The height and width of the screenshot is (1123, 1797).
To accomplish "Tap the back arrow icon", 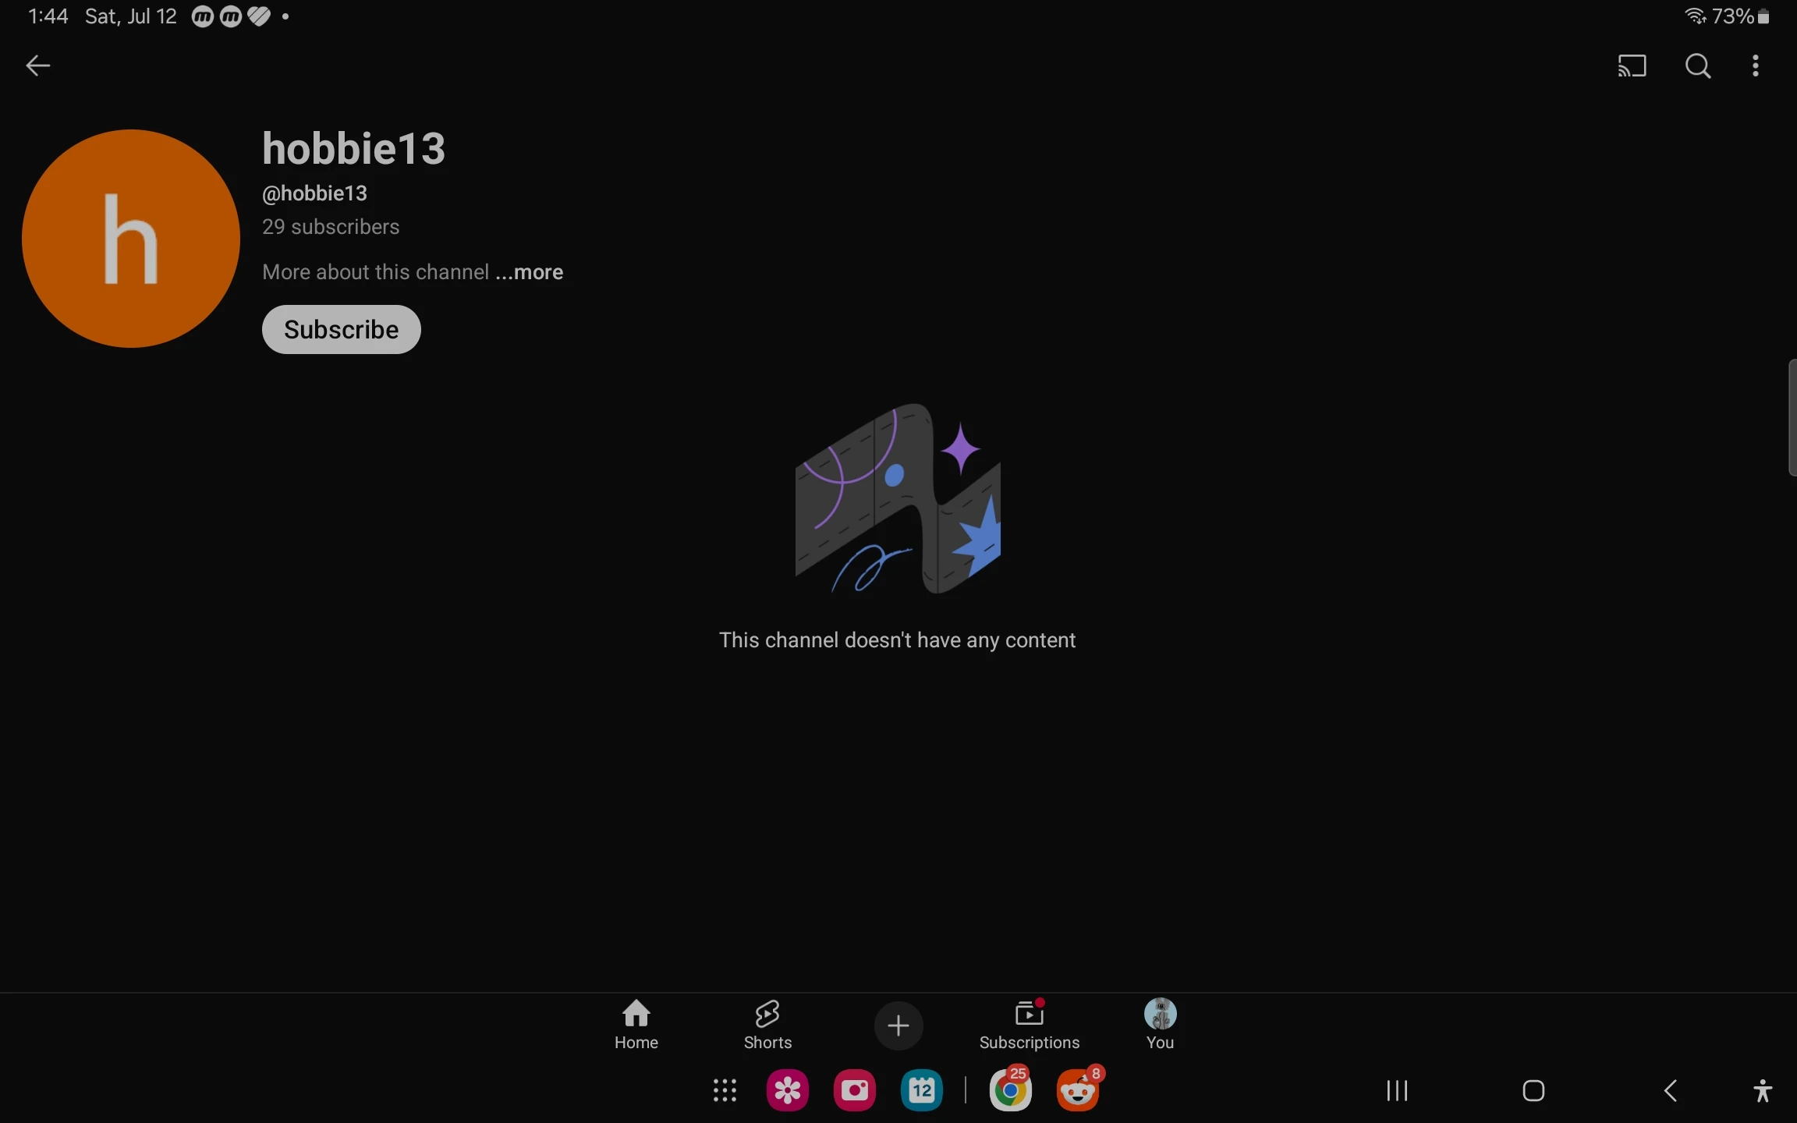I will 37,66.
